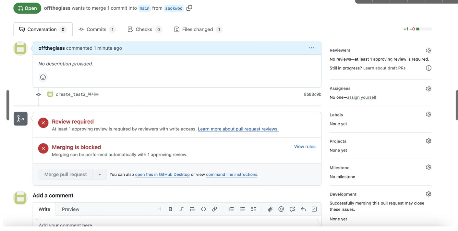Image resolution: width=458 pixels, height=231 pixels.
Task: Click the main branch label
Action: pyautogui.click(x=145, y=8)
